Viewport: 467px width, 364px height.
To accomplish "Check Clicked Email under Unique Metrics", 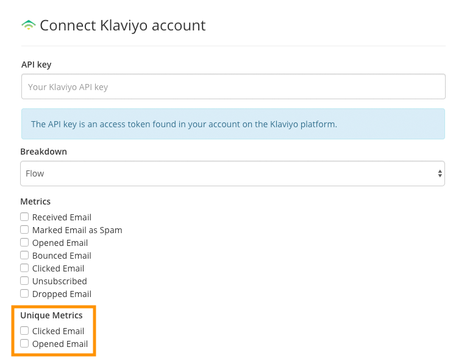I will (24, 331).
